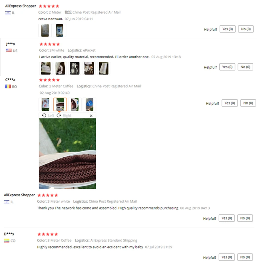The height and width of the screenshot is (262, 257).
Task: Vote Yes on D***s's baby accident review
Action: coord(226,257)
